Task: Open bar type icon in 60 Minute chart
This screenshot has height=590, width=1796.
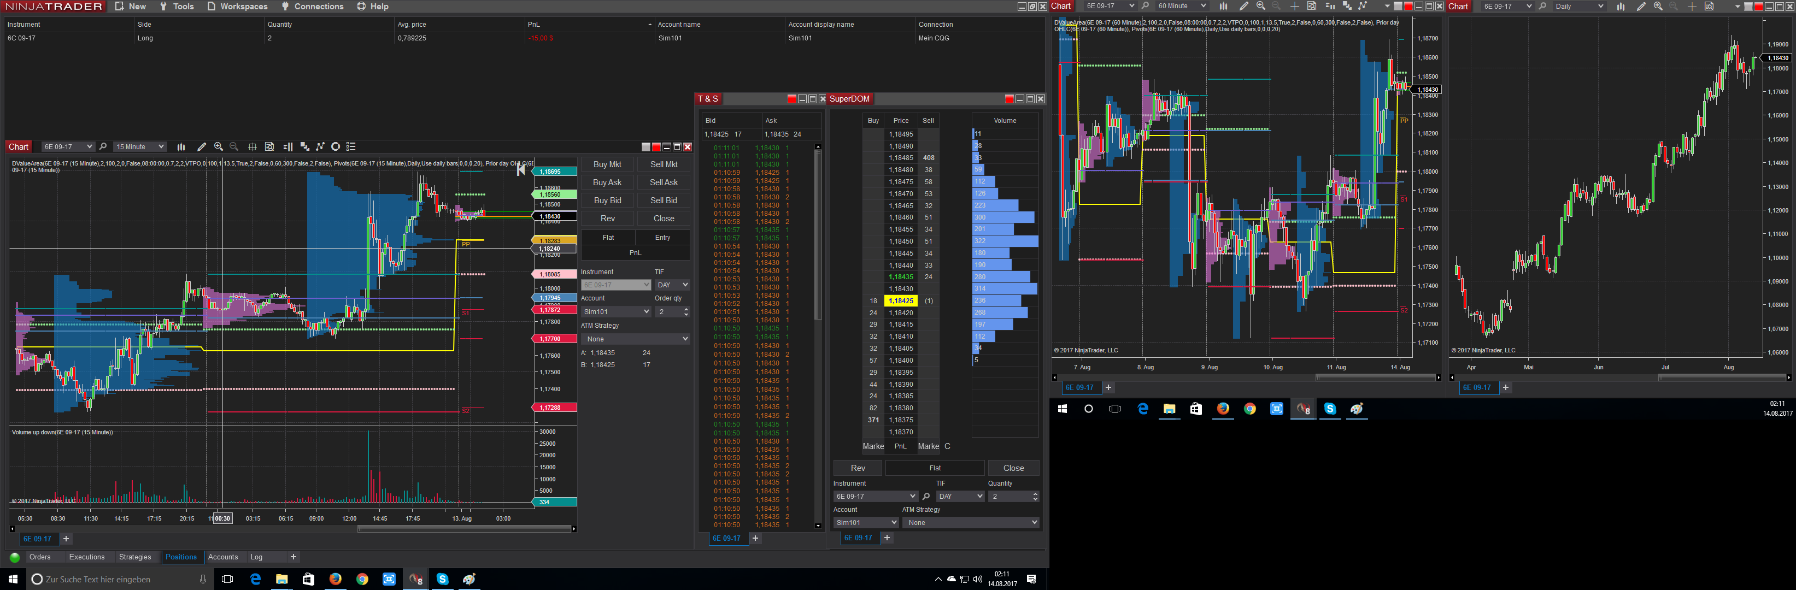Action: [1223, 6]
